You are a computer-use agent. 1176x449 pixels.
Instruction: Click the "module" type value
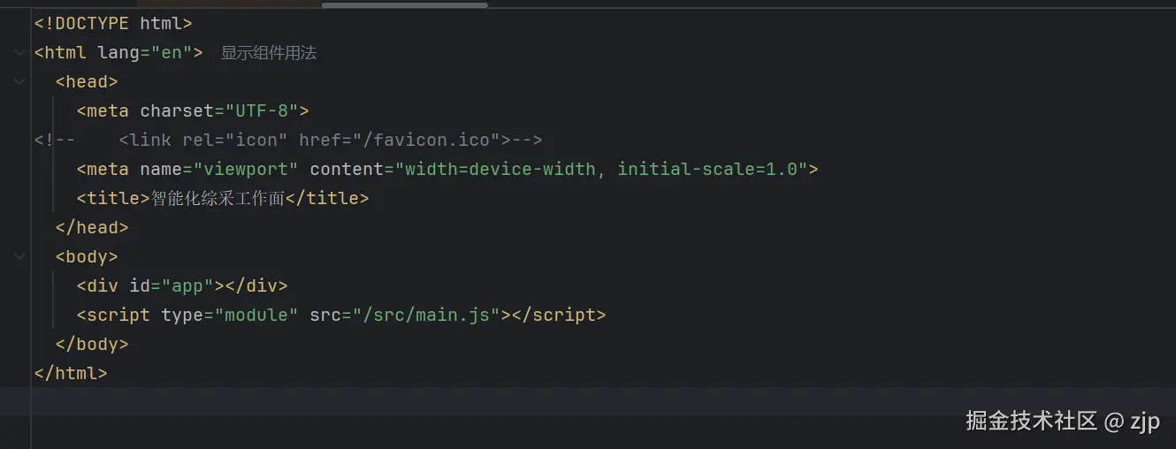256,316
